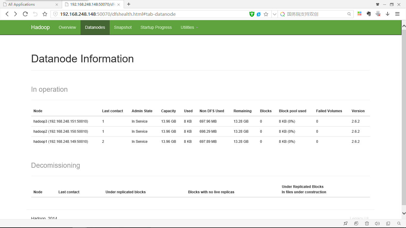Click the vertical scrollbar thumb
The width and height of the screenshot is (406, 228).
(x=404, y=117)
